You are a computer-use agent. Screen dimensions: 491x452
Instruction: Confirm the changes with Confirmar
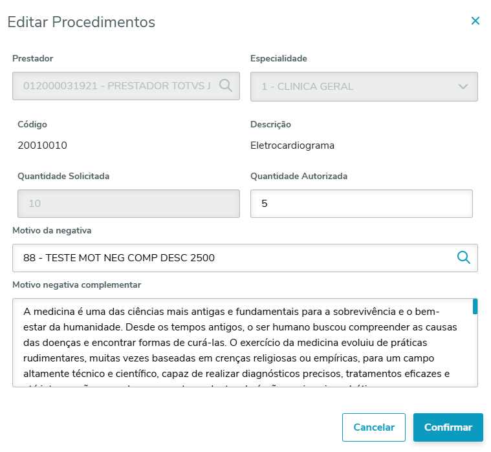tap(448, 427)
